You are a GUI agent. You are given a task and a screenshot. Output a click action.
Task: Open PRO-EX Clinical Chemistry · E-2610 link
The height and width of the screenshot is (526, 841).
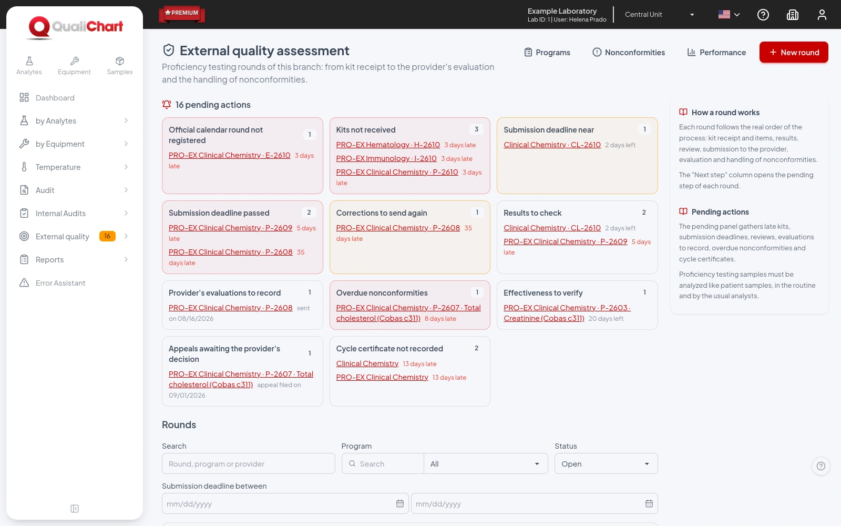[230, 155]
